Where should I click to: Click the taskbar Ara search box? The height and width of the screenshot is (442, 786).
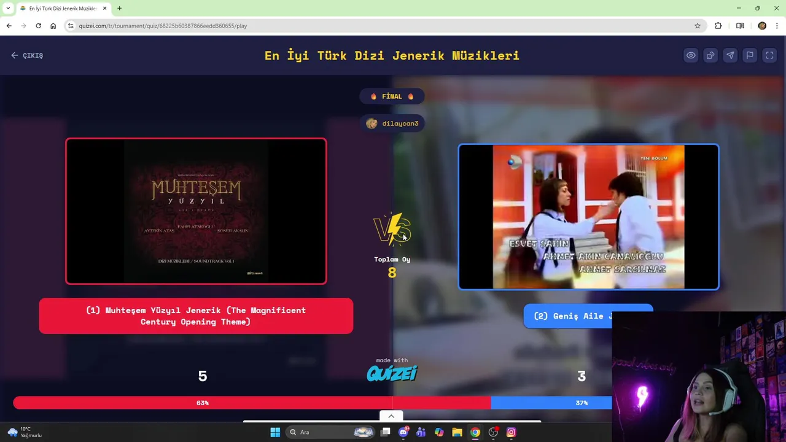point(330,432)
